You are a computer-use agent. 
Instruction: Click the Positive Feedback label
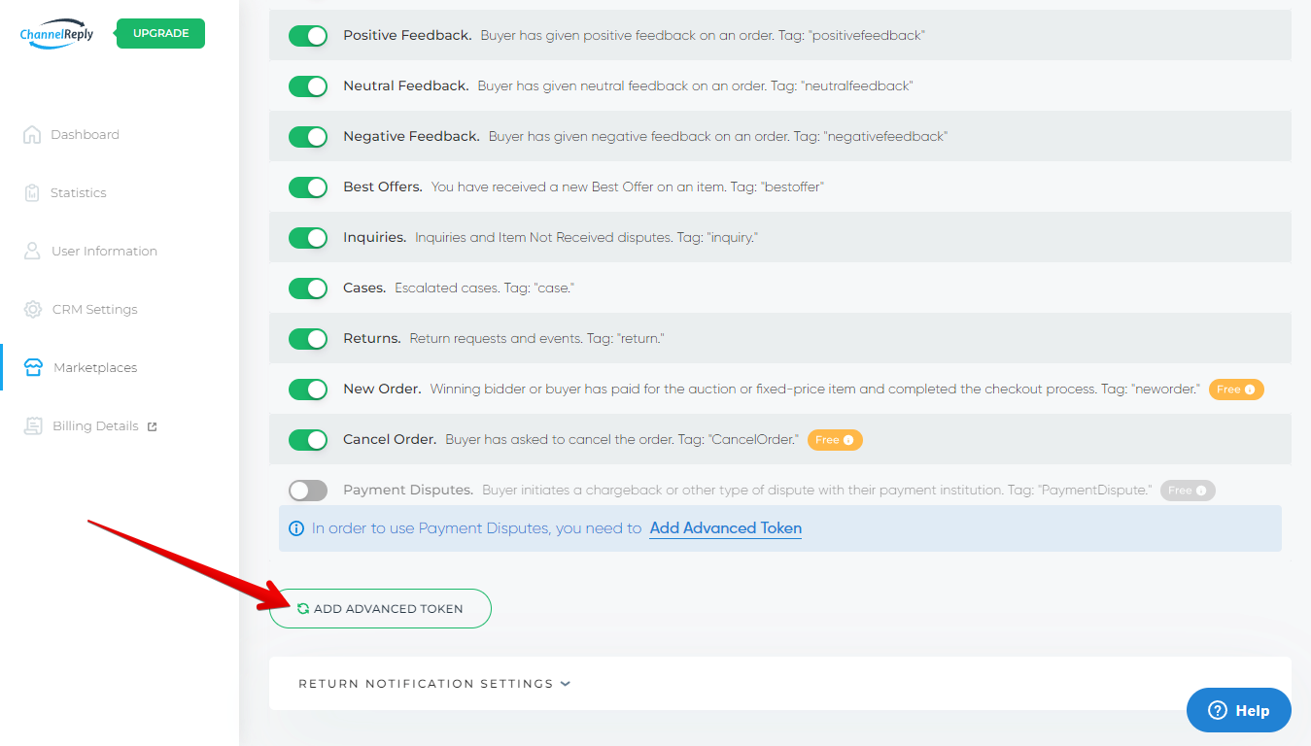[407, 35]
